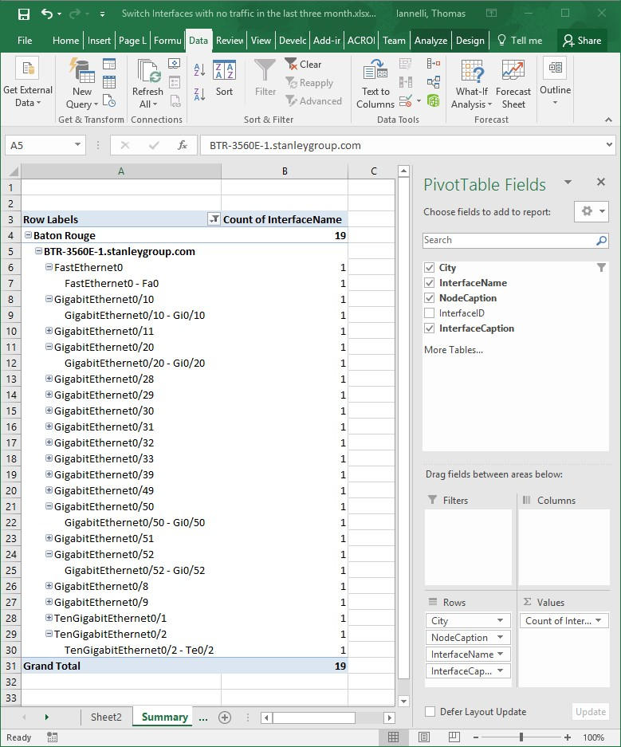The height and width of the screenshot is (747, 621).
Task: Toggle the Defer Layout Update checkbox
Action: point(430,712)
